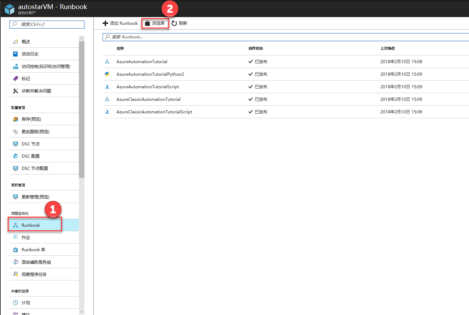Go to 混合辅助角色组

click(x=44, y=262)
